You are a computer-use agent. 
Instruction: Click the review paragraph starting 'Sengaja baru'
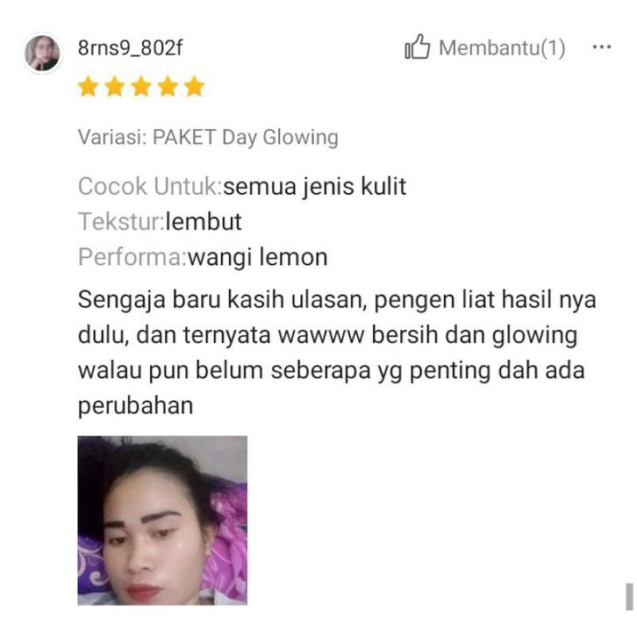tap(337, 353)
